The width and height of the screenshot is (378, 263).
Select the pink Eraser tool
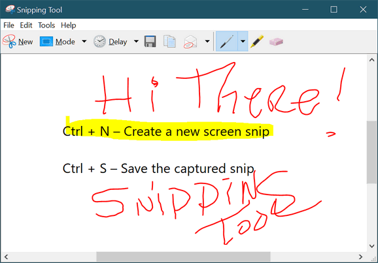tap(276, 42)
